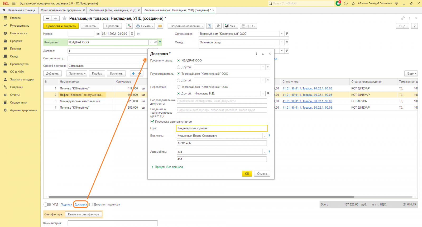Move row up with blue arrow
The image size is (422, 227).
[133, 74]
